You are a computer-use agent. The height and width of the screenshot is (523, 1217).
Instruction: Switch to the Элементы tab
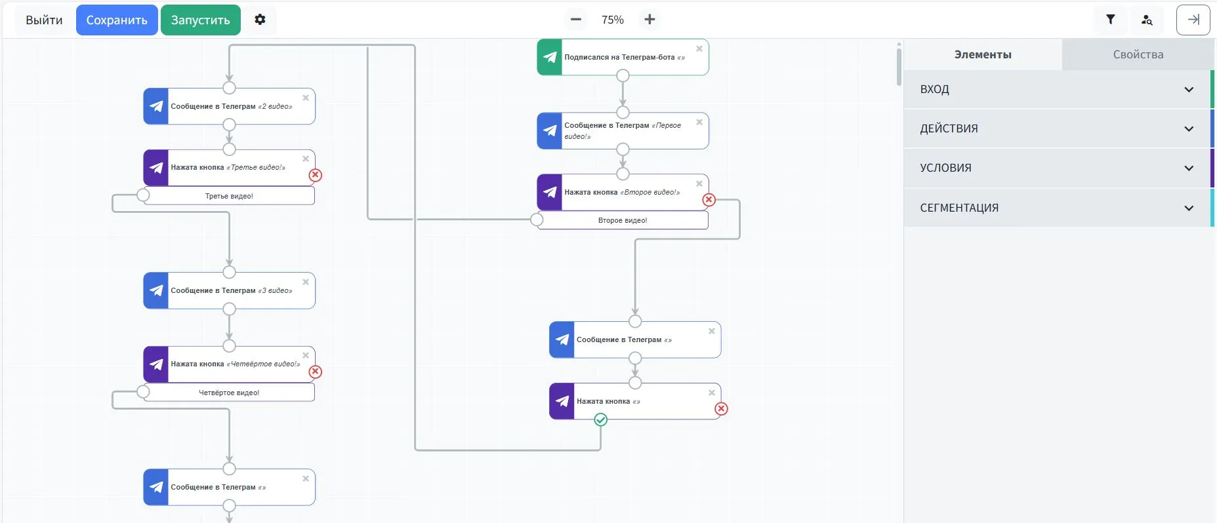(x=982, y=54)
